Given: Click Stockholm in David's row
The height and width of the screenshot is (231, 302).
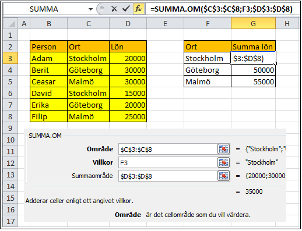Looking at the screenshot, I should 89,93.
